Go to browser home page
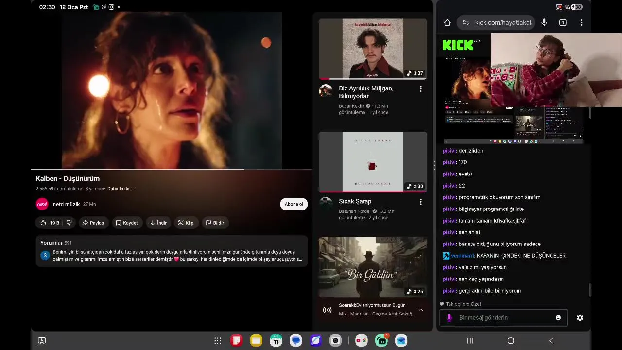Screen dimensions: 622x350 (447, 22)
